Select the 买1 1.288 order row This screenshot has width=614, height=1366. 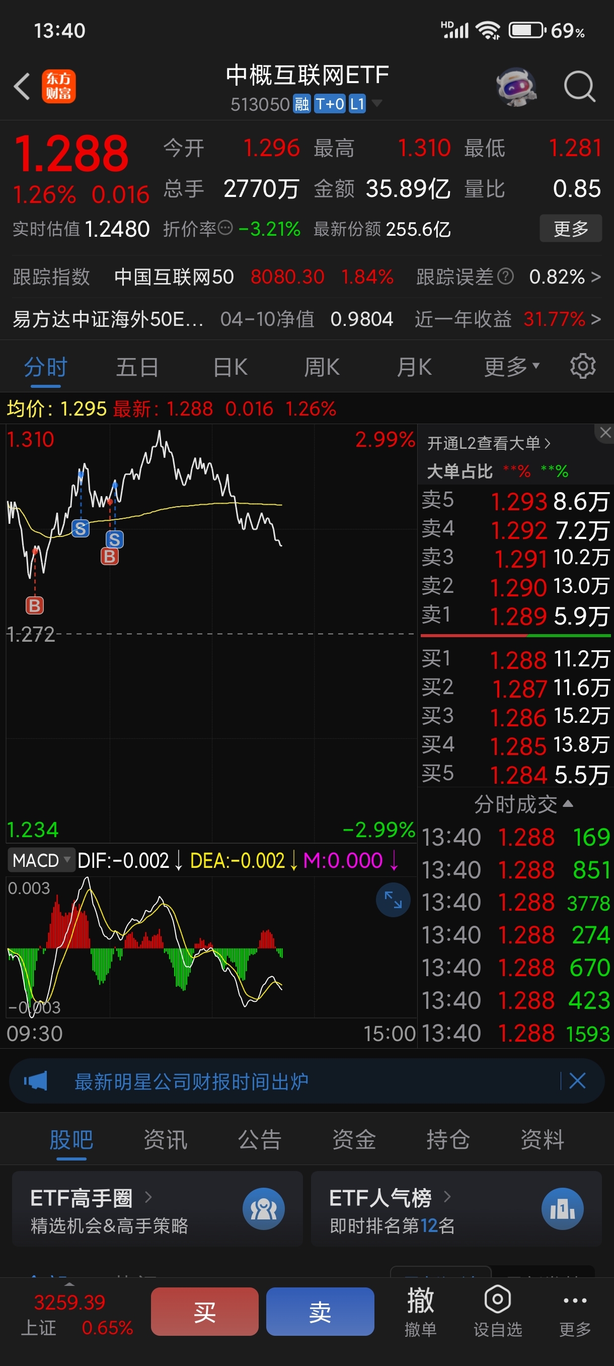pos(515,659)
